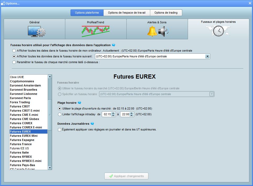Select highlighted Futures EUREX list entry

click(29, 132)
